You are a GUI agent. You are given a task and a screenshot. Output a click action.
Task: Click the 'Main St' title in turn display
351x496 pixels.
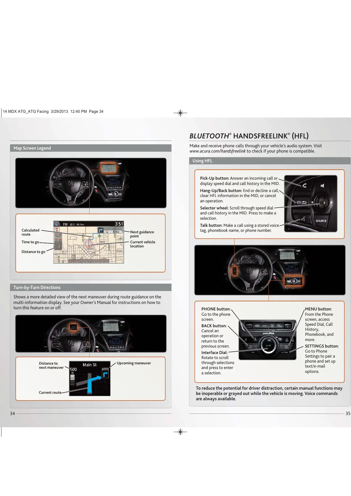(90, 365)
